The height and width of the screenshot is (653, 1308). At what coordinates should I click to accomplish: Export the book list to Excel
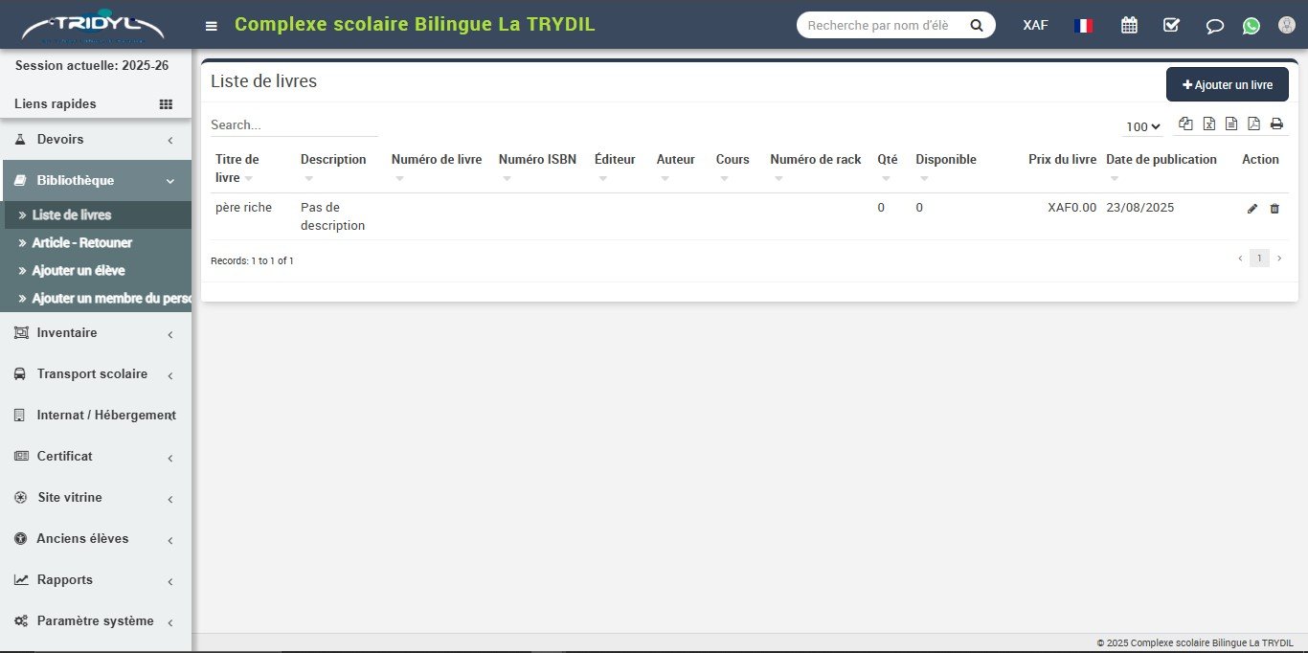[x=1208, y=124]
